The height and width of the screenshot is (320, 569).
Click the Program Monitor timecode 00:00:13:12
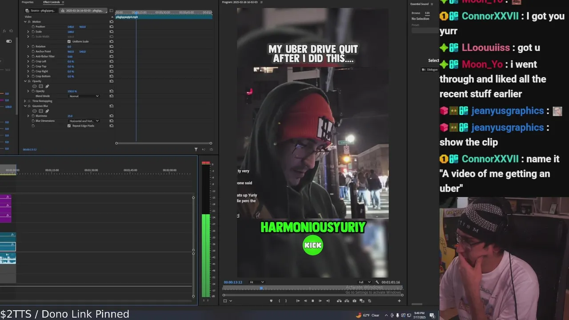(233, 282)
